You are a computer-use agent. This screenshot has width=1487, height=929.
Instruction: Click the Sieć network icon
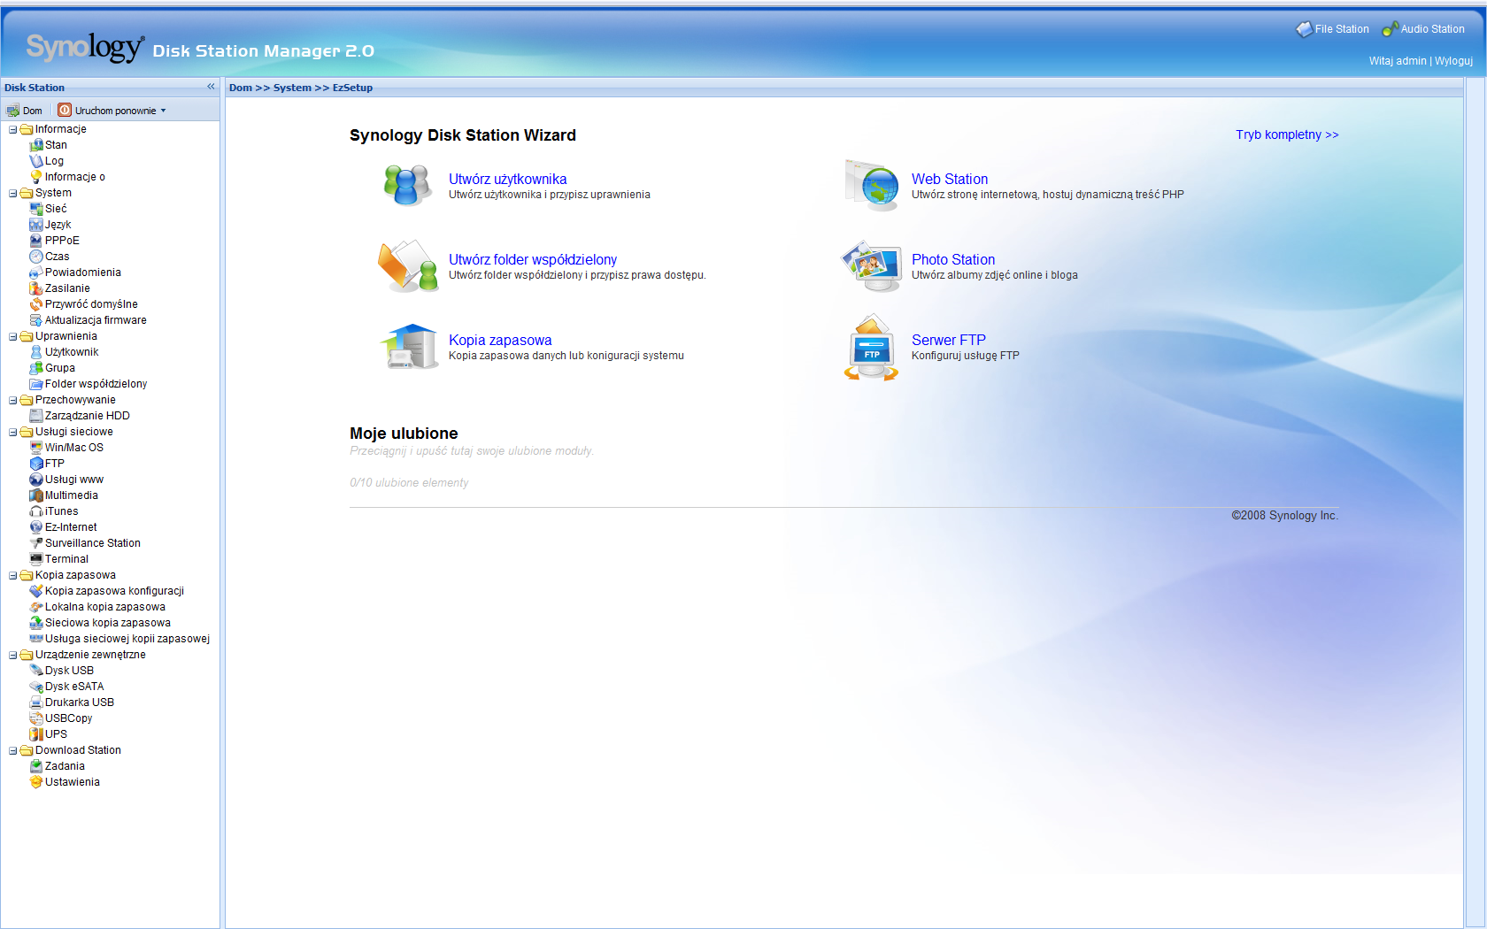pos(36,209)
